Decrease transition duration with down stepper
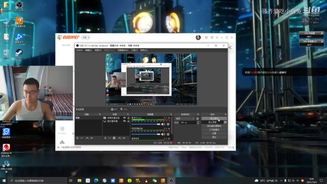Screen dimensions: 327x184 tap(198, 123)
